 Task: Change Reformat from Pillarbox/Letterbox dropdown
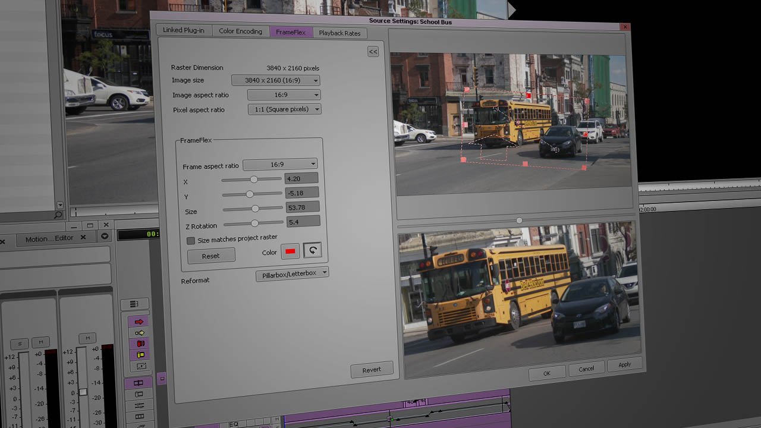pos(292,273)
